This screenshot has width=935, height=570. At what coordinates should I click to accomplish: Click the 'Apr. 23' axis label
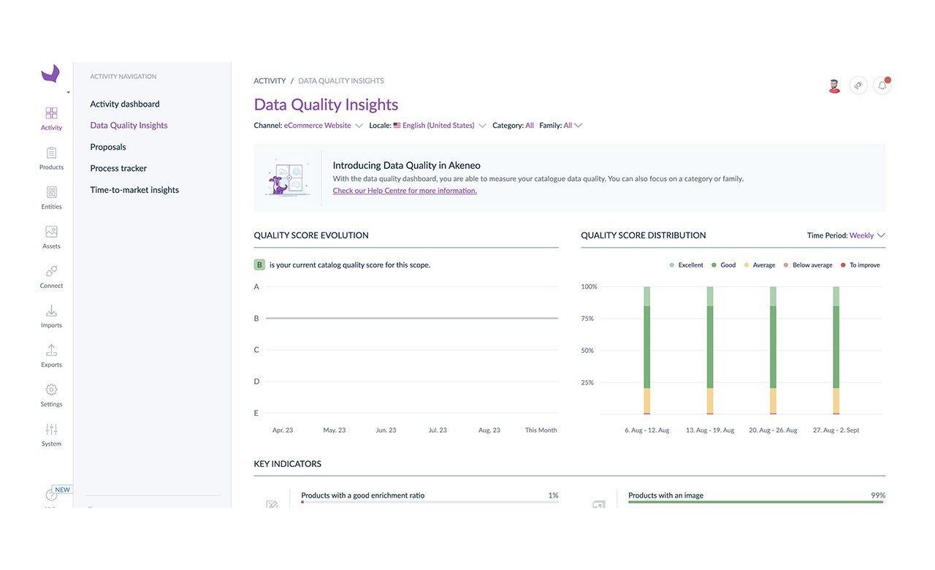click(x=283, y=430)
